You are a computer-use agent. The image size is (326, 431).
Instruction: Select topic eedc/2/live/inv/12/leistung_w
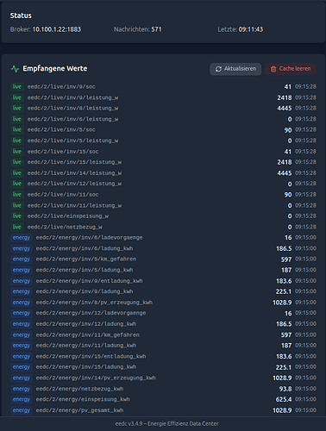click(74, 184)
